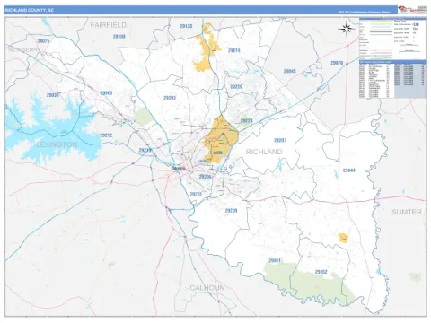Click ZIP code label 29212
431x323 pixels.
(x=106, y=135)
